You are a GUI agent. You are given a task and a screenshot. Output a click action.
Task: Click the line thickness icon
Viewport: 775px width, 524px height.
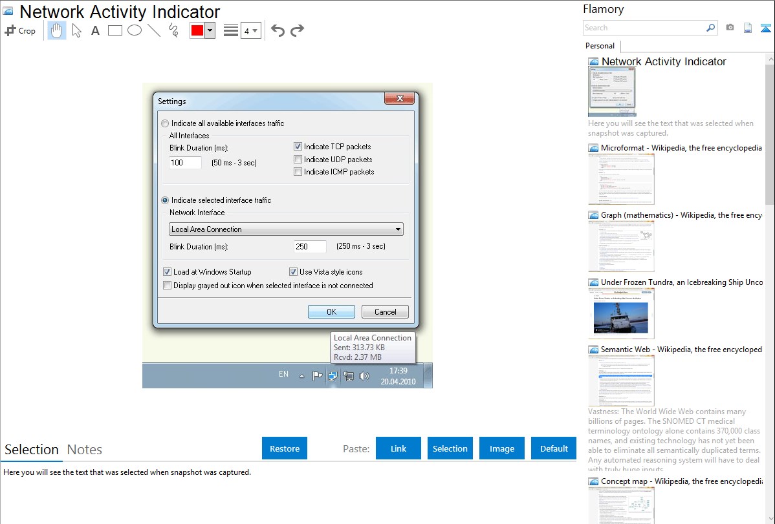tap(231, 30)
